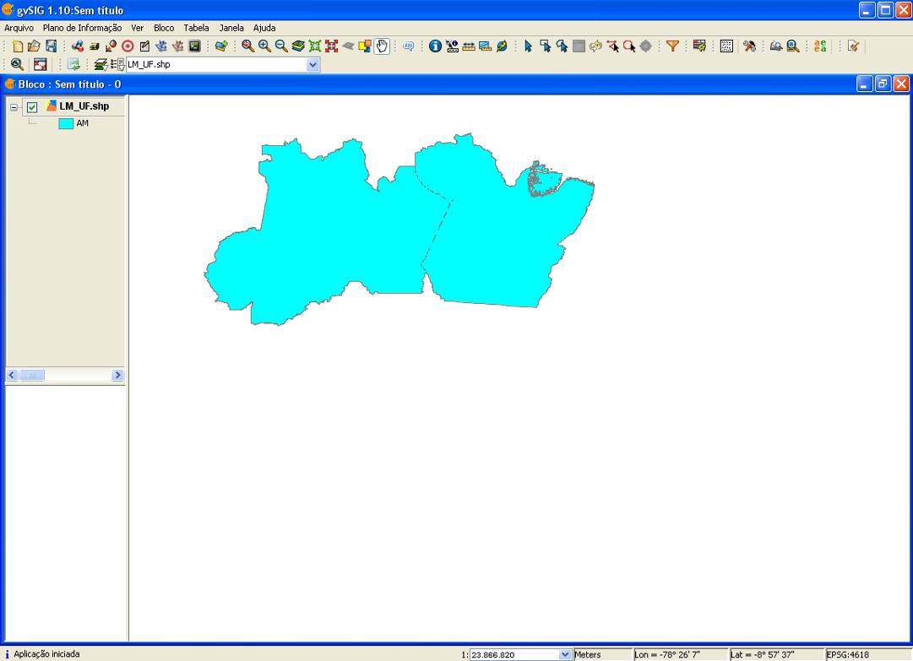Click the hammer and wrench preferences icon
913x661 pixels.
click(749, 46)
